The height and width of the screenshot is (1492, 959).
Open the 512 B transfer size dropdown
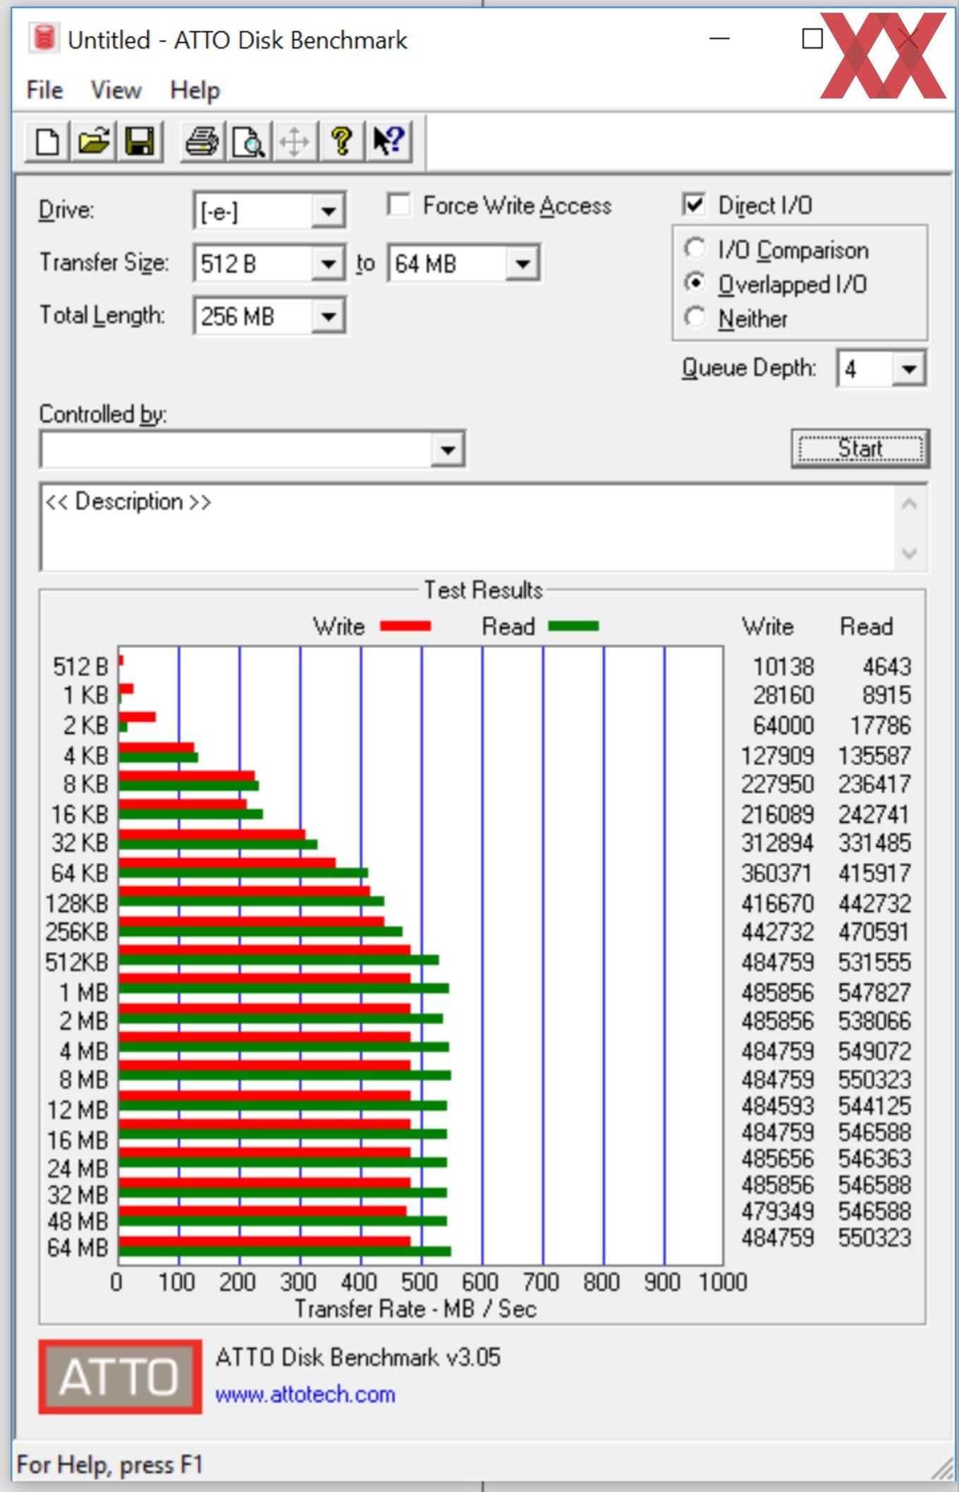coord(328,264)
